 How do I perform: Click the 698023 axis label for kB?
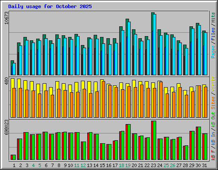(6, 127)
